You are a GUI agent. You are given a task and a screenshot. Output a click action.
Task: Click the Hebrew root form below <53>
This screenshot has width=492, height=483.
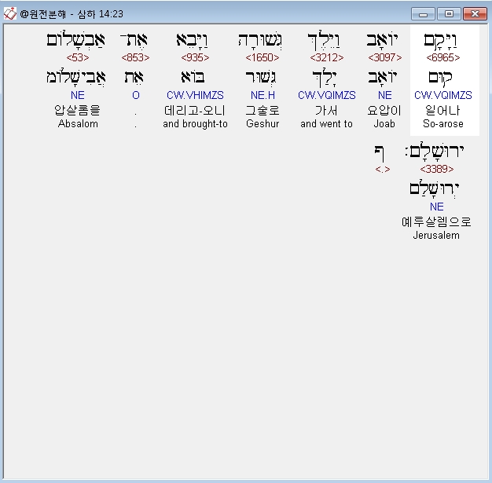76,77
